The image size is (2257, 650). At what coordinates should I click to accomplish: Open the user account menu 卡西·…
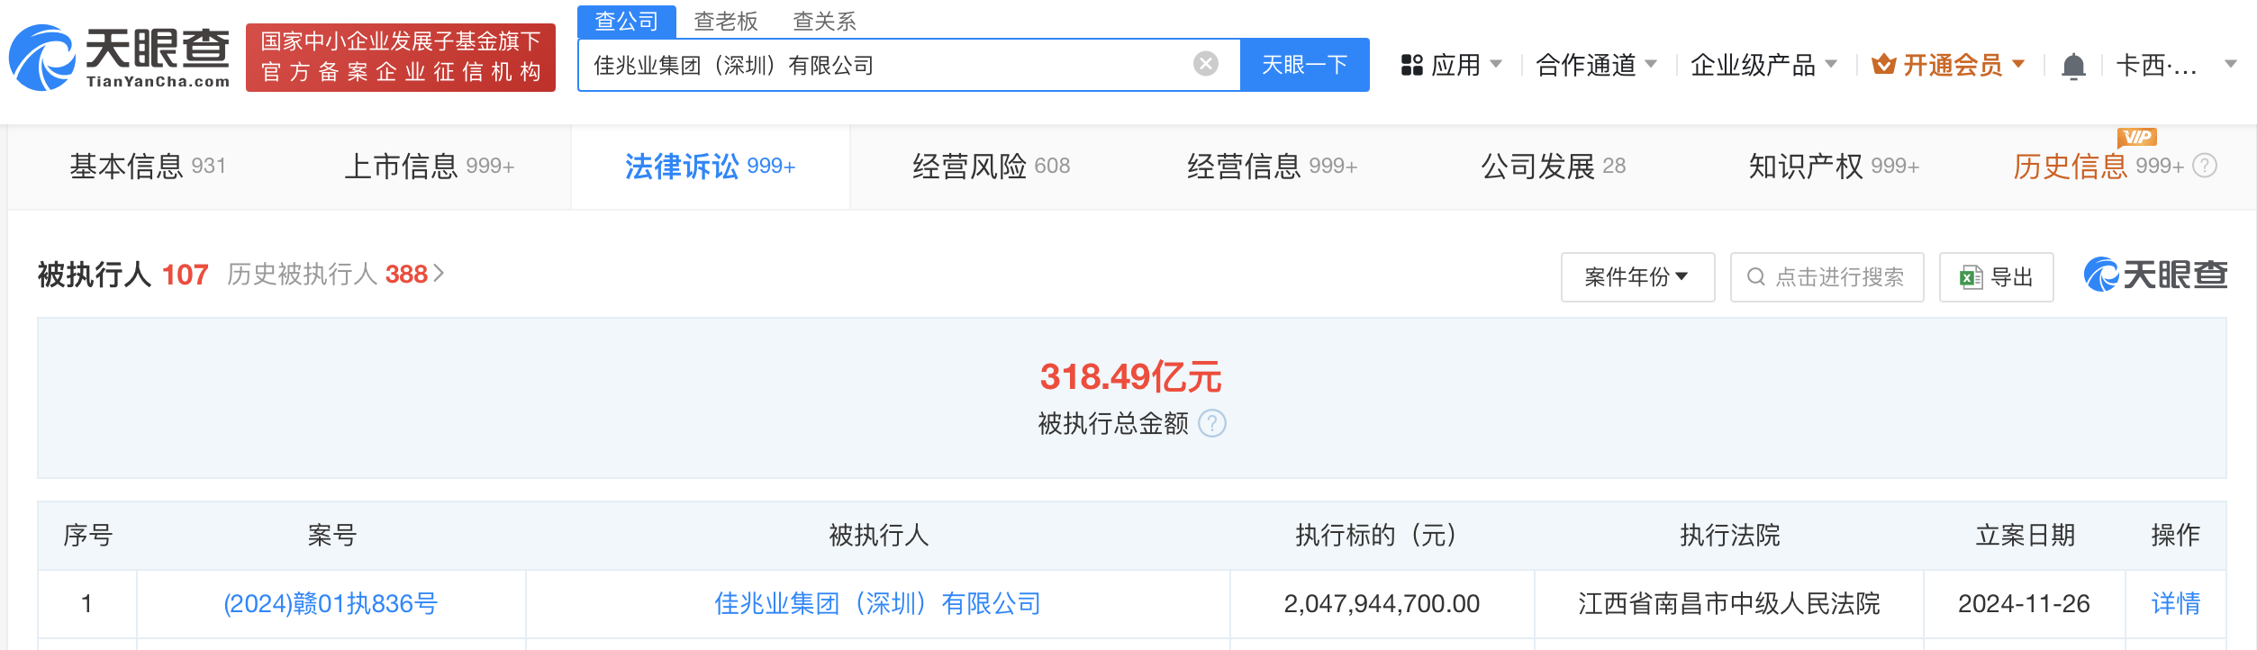(2176, 65)
